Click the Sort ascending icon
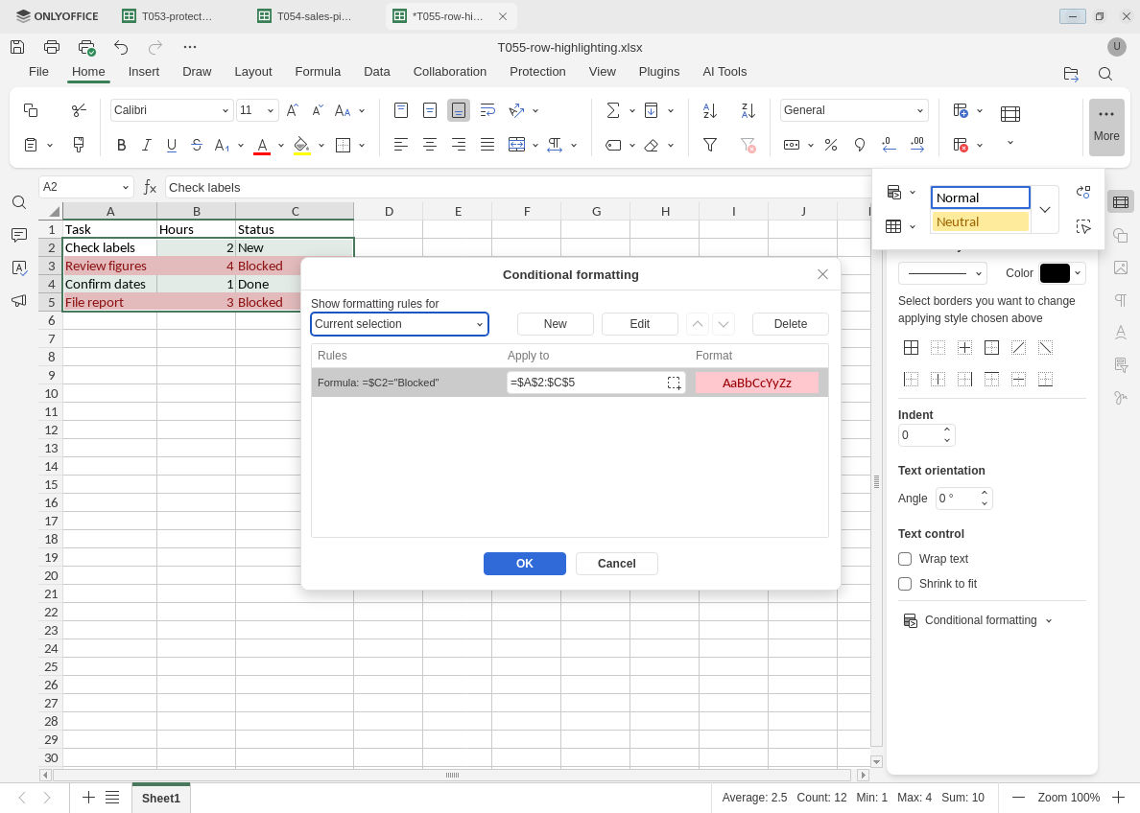This screenshot has width=1140, height=813. 710,110
